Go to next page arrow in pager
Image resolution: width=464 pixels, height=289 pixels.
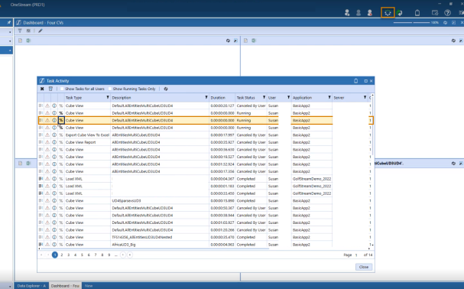coord(123,255)
